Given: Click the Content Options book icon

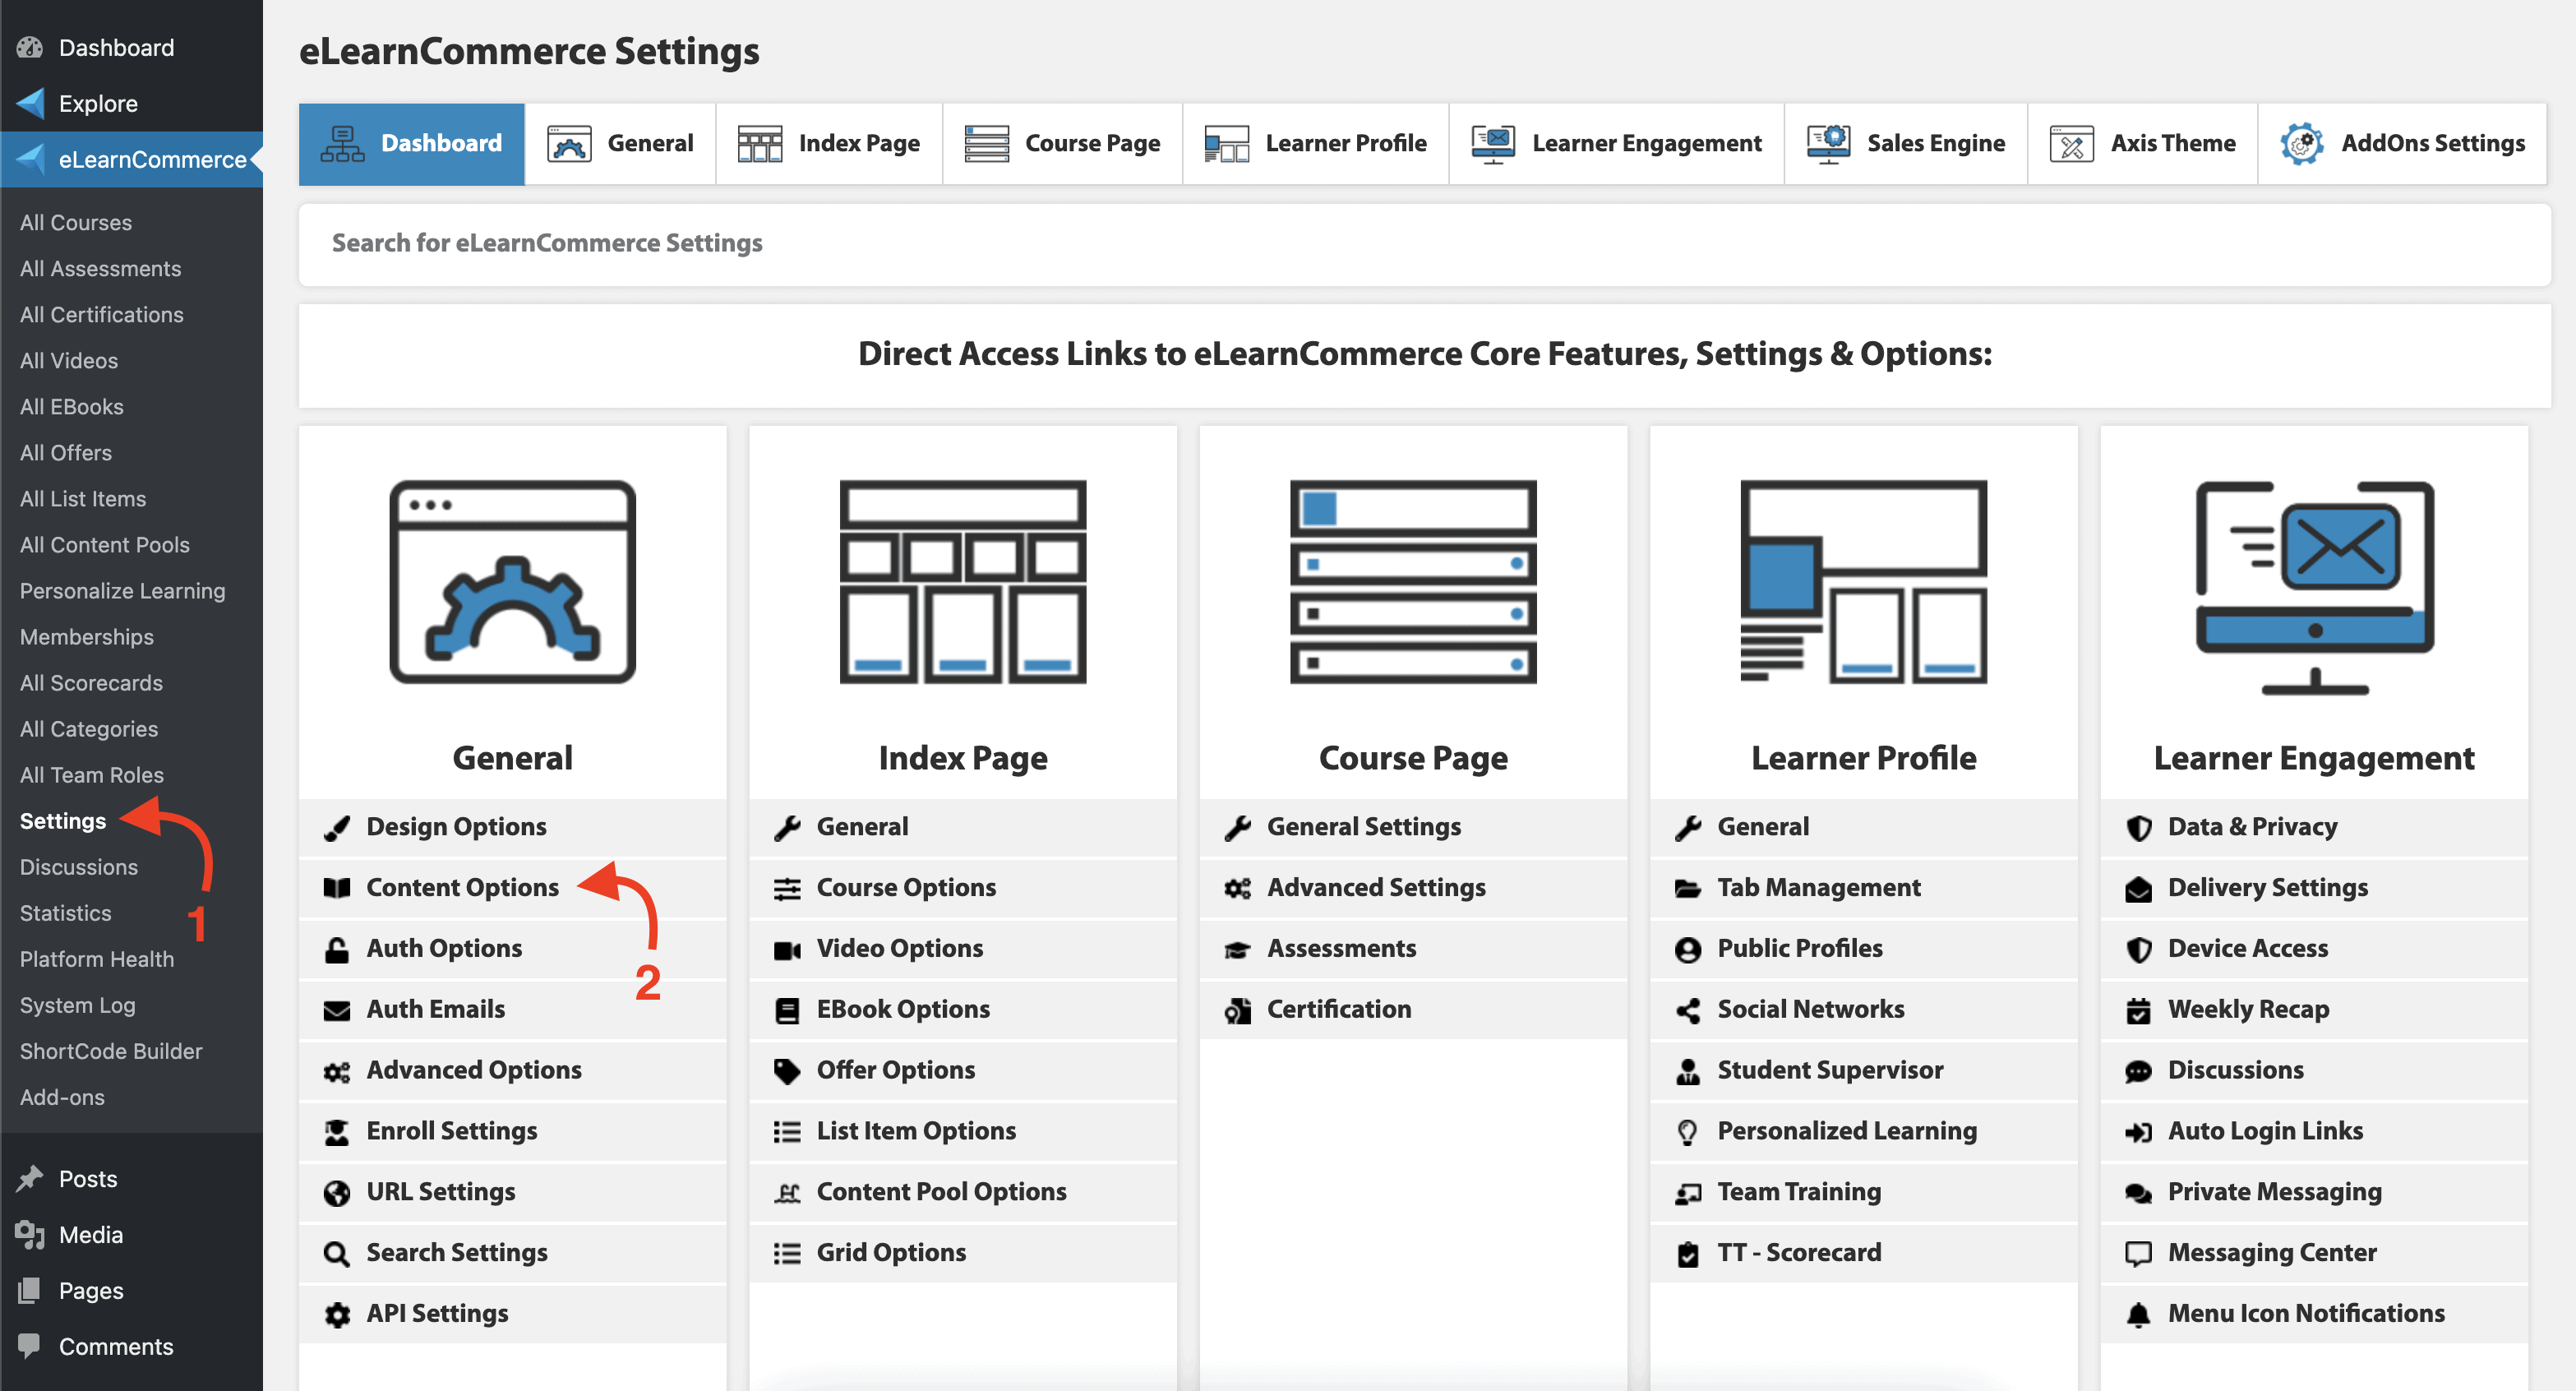Looking at the screenshot, I should point(337,888).
